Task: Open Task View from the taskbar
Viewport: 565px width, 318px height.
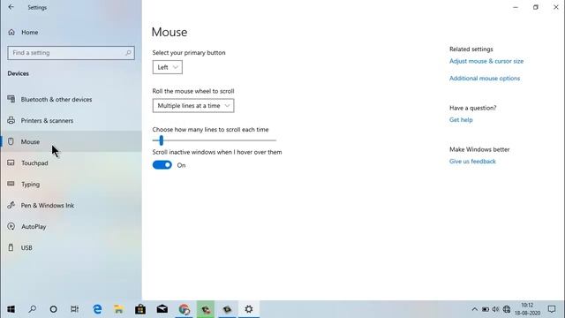Action: coord(74,309)
